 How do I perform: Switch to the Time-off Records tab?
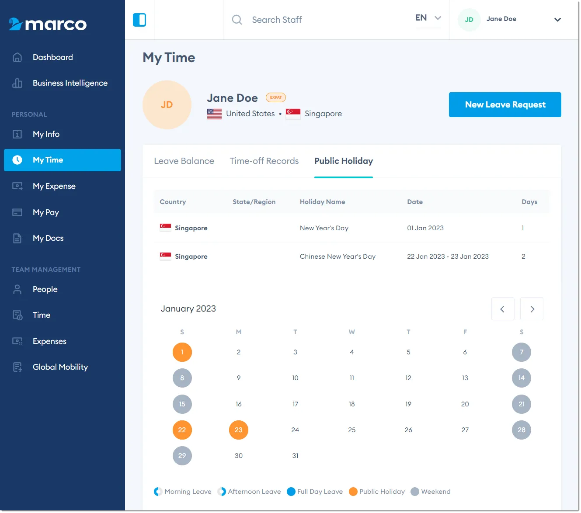(x=264, y=161)
